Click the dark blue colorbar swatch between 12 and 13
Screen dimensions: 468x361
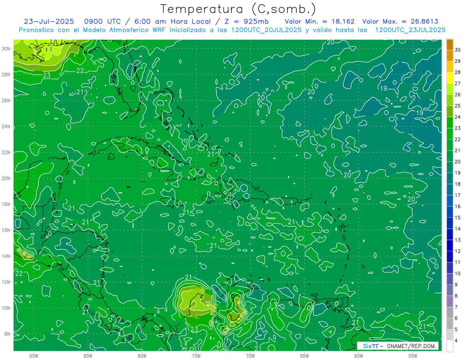point(450,245)
